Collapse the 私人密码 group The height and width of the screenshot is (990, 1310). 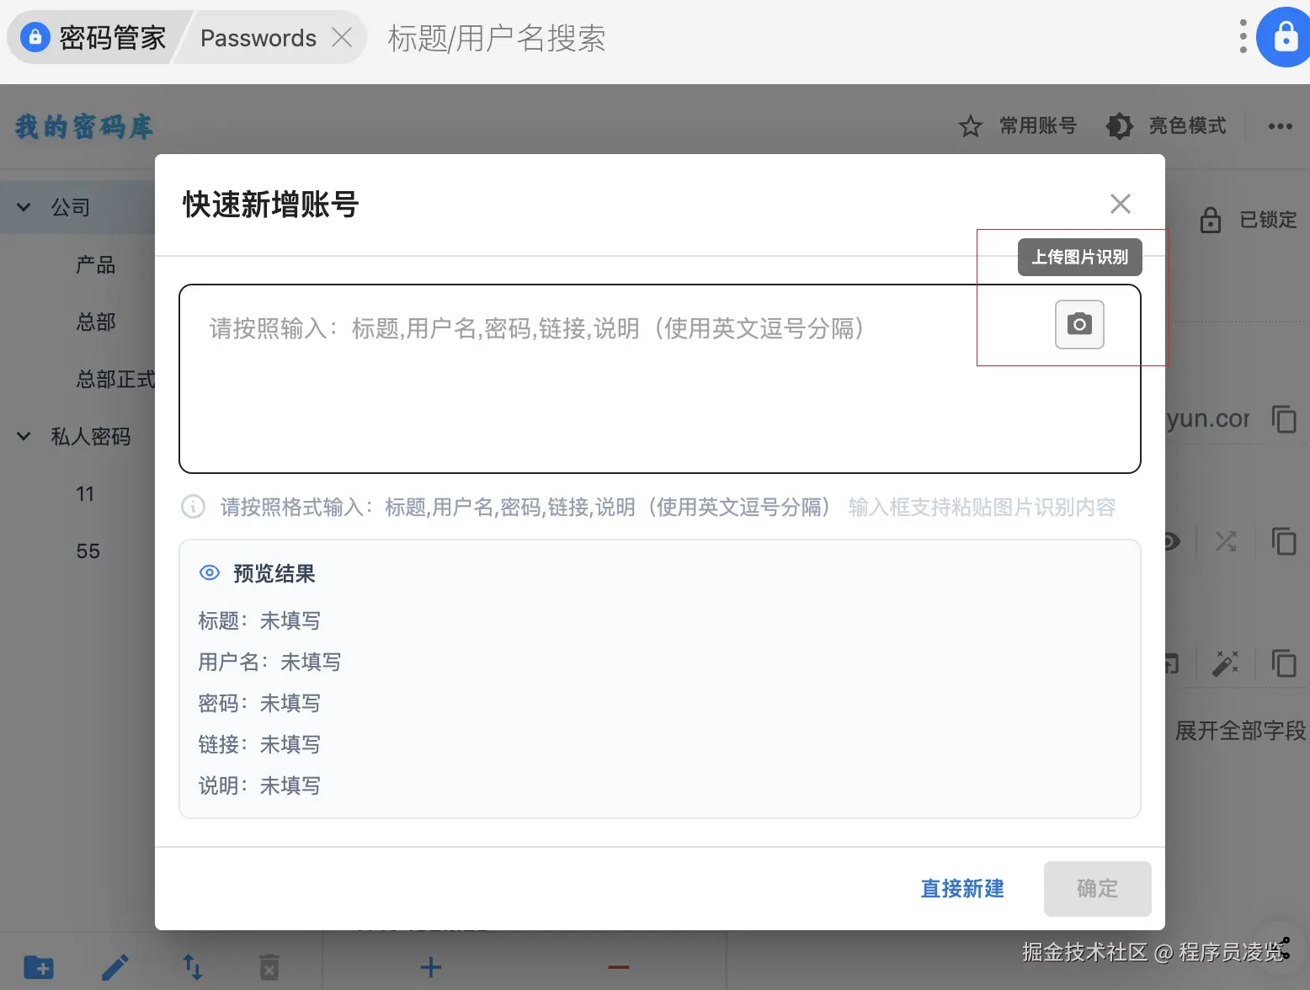[23, 436]
